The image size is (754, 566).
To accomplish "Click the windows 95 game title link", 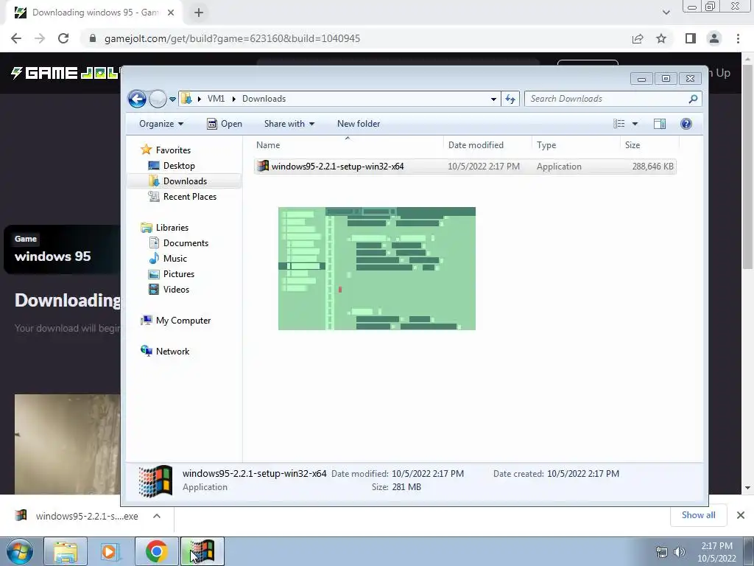I will (x=53, y=256).
